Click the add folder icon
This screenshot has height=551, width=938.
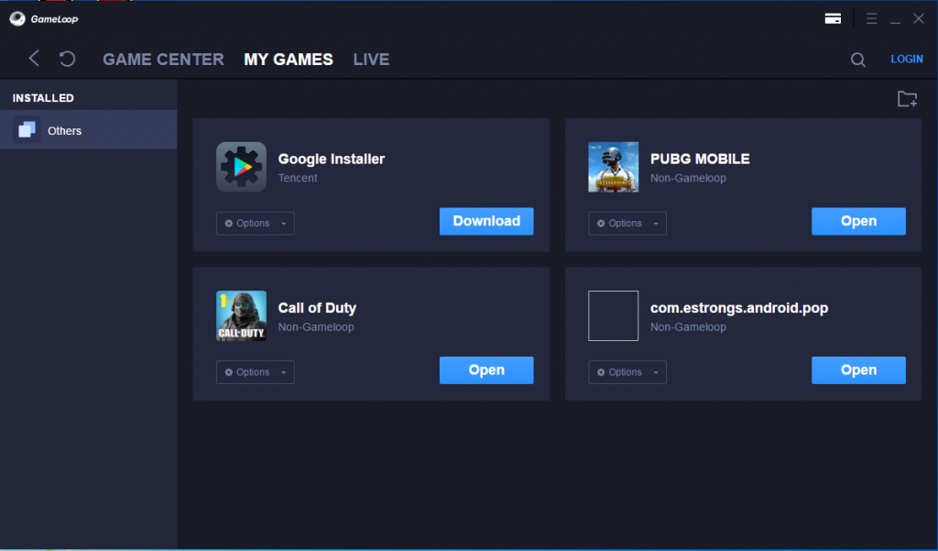pyautogui.click(x=907, y=99)
